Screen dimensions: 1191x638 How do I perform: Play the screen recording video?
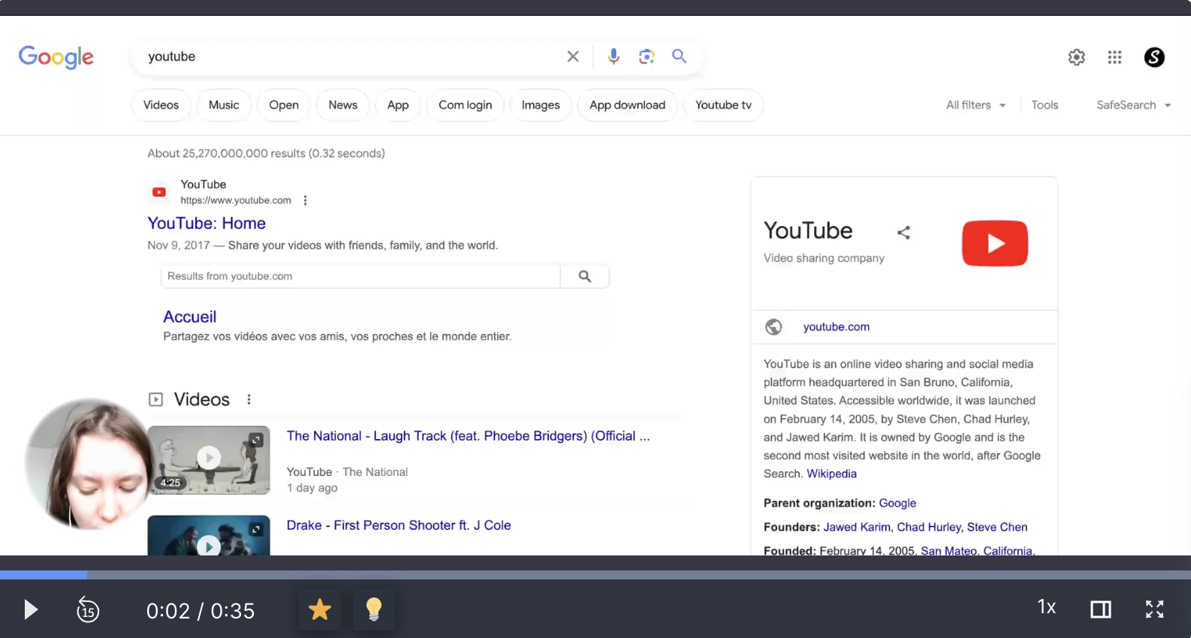31,609
